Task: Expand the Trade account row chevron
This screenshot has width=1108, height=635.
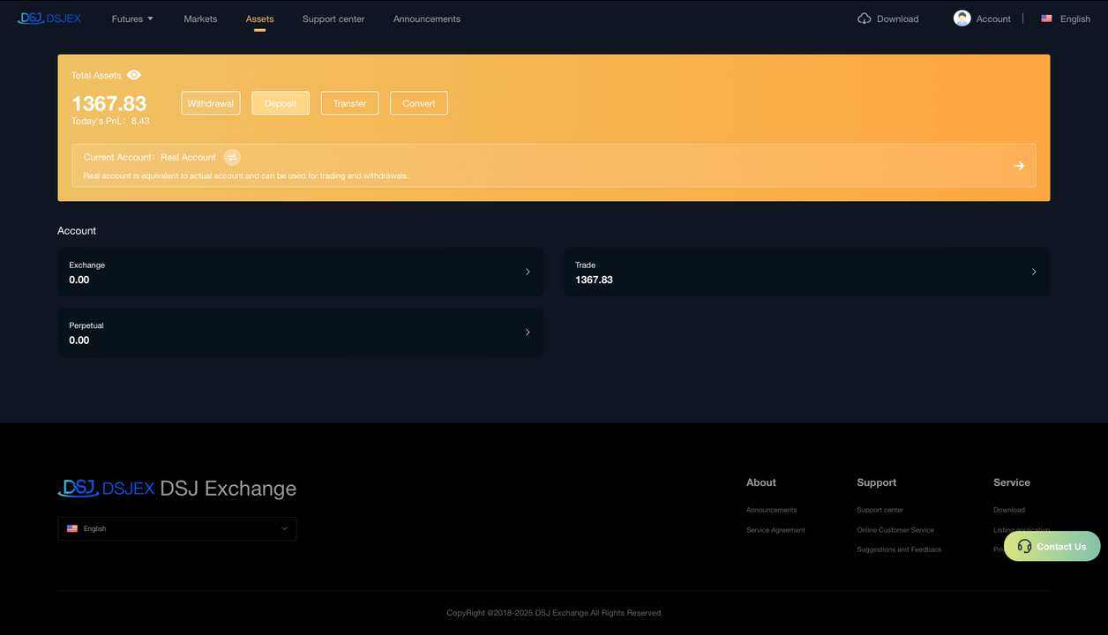Action: 1034,272
